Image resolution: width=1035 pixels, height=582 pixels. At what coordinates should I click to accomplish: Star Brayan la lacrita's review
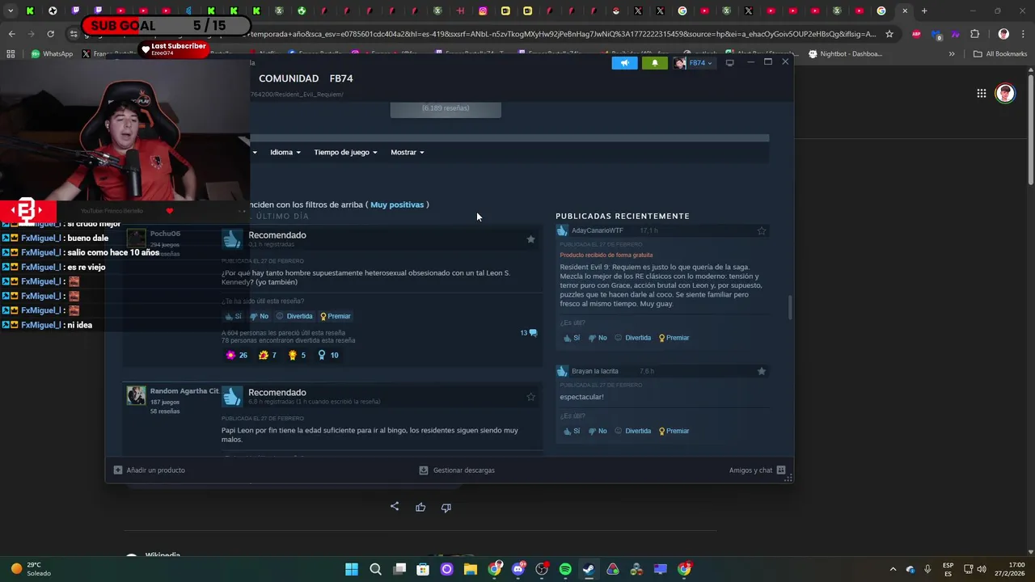(761, 371)
